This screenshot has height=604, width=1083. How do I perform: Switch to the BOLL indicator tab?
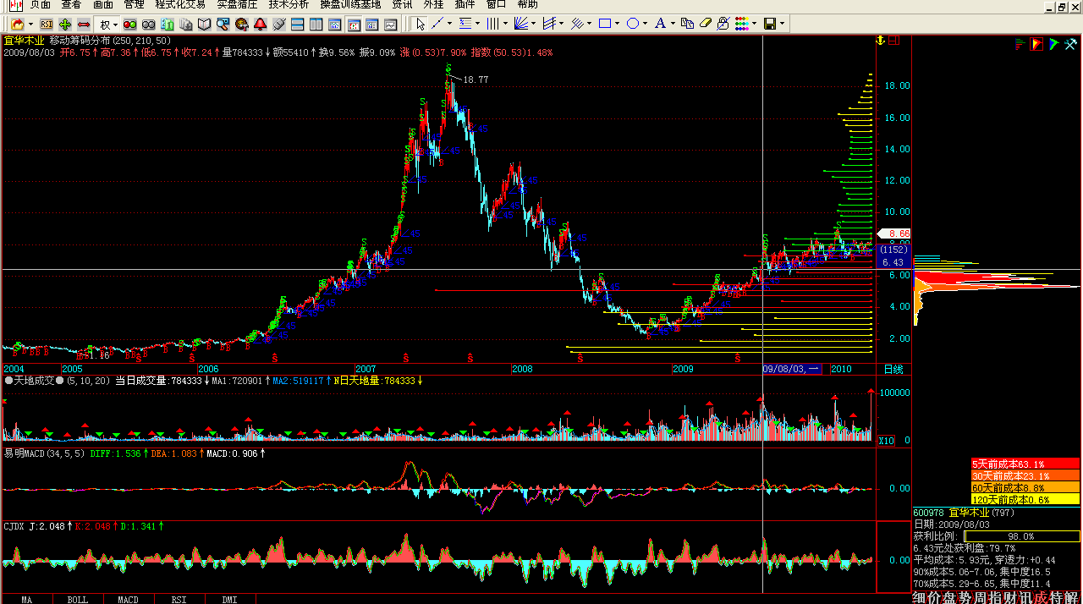(77, 599)
